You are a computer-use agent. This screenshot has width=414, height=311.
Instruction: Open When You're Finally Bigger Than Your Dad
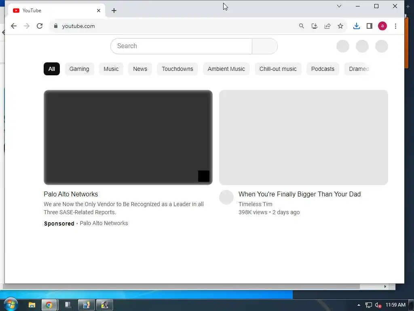pyautogui.click(x=300, y=194)
